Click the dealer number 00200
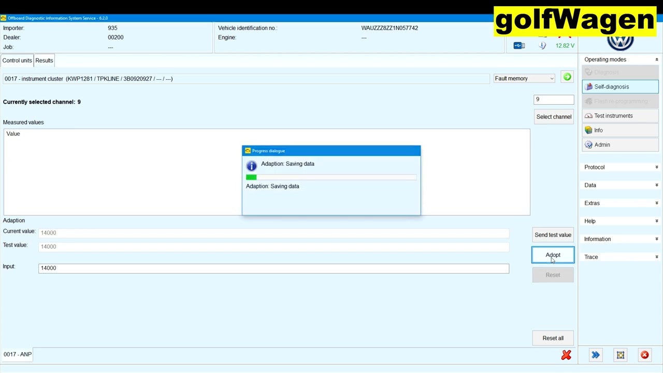 pyautogui.click(x=116, y=37)
